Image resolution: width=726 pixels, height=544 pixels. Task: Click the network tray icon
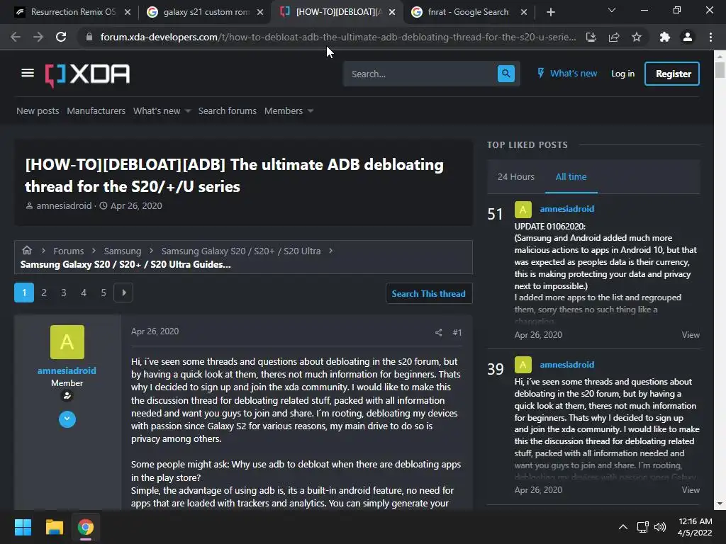point(642,527)
